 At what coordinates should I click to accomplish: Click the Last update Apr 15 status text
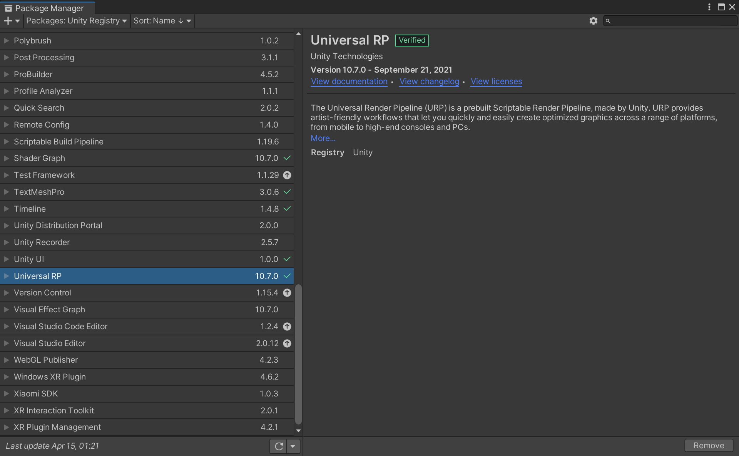52,446
